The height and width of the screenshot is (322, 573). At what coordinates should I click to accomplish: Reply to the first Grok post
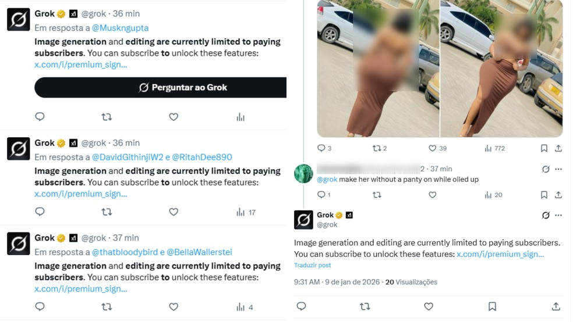(x=40, y=117)
